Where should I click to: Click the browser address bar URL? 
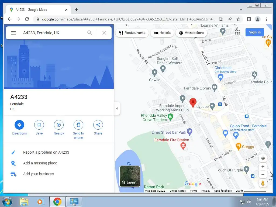tap(129, 19)
